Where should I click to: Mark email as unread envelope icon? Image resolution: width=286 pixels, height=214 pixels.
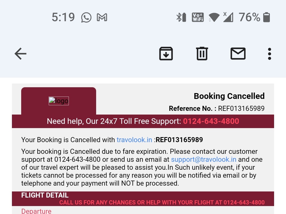(x=238, y=54)
